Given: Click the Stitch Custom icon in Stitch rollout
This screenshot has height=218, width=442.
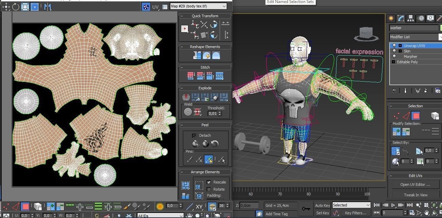Looking at the screenshot, I should click(x=219, y=76).
